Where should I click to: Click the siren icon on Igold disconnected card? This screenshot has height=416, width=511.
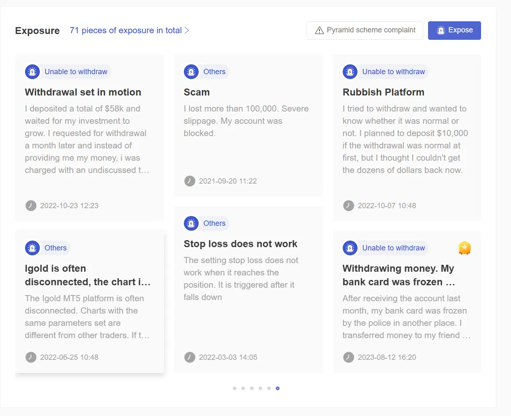click(32, 248)
